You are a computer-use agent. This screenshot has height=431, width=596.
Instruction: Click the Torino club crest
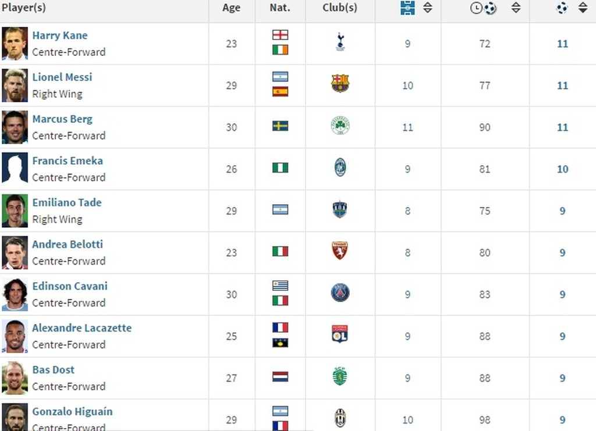pos(340,251)
